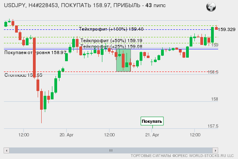This screenshot has width=238, height=159.
Task: Click the green highlighted trade zone rectangle
Action: tap(123, 60)
